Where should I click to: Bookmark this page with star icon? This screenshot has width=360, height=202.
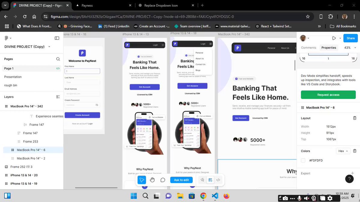[307, 17]
